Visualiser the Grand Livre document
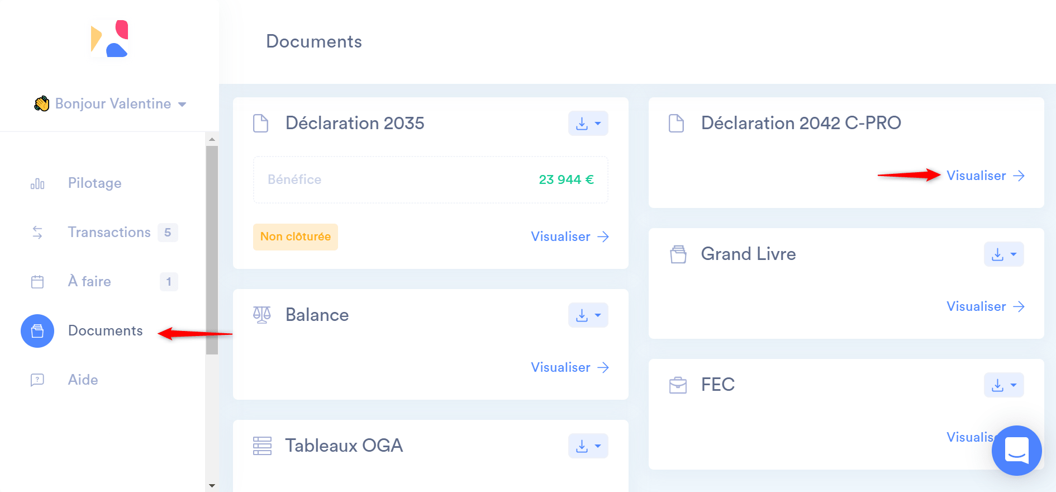Viewport: 1056px width, 492px height. tap(985, 306)
